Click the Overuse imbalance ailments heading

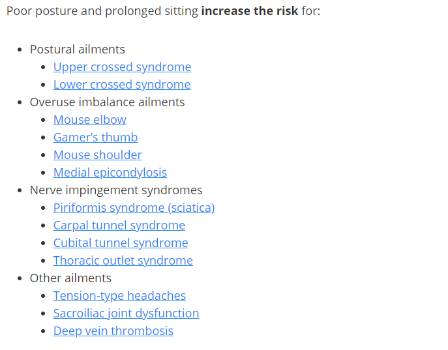107,102
